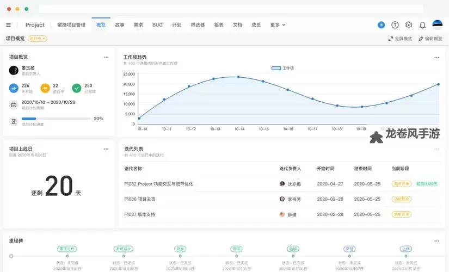The image size is (449, 272).
Task: Open 项目概览 card more options
Action: coord(106,57)
